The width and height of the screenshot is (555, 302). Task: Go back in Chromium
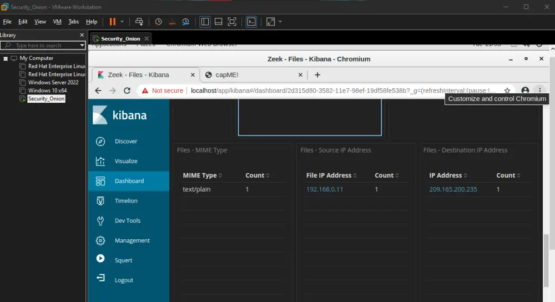pyautogui.click(x=98, y=90)
